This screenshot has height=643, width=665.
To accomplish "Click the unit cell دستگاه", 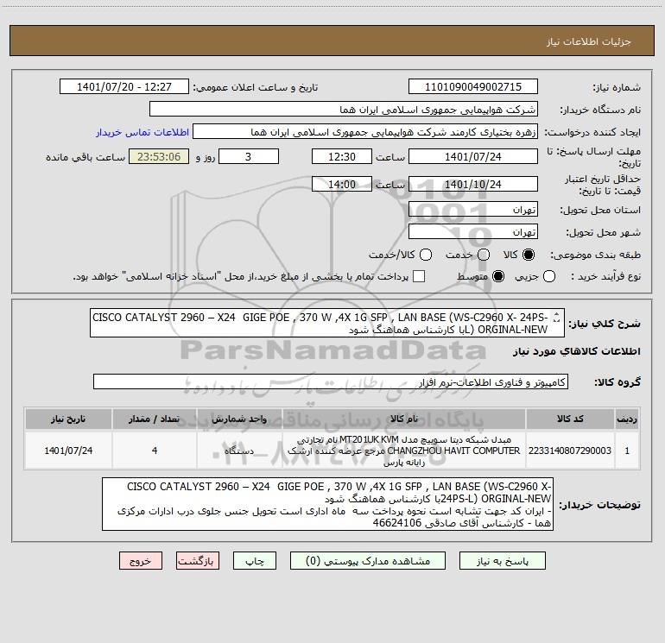I will coord(239,451).
